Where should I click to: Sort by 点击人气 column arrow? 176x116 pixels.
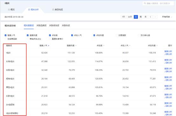[130, 45]
